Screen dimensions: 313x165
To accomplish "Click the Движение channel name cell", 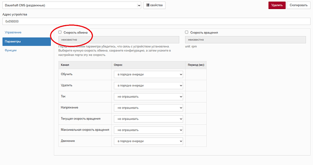I will tap(85, 141).
